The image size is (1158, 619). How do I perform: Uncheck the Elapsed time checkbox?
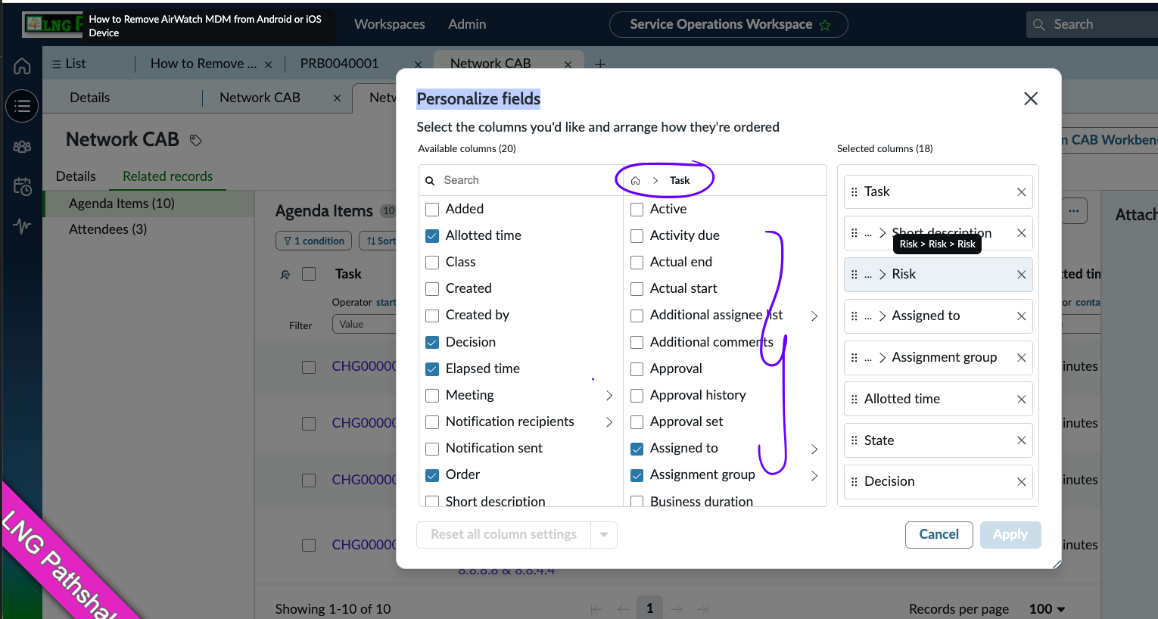point(432,369)
